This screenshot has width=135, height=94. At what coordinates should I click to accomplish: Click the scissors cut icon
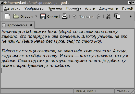click(x=108, y=16)
